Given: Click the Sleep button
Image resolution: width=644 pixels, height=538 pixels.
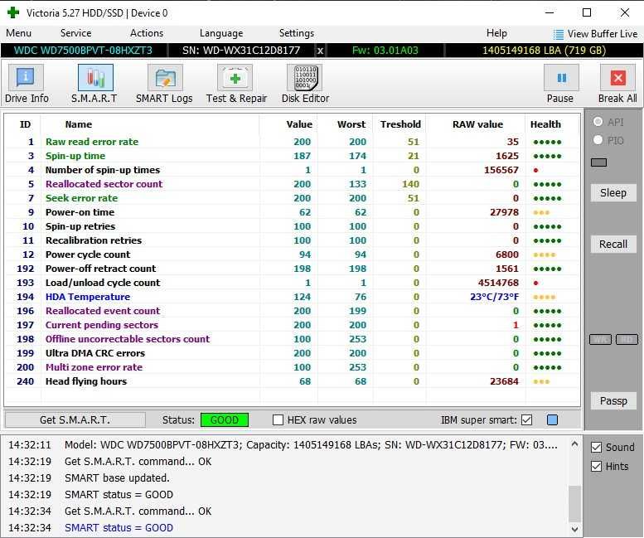Looking at the screenshot, I should [613, 193].
